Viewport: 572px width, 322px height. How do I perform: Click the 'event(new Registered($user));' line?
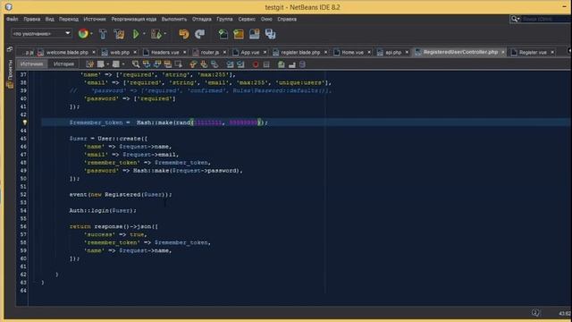pyautogui.click(x=121, y=195)
